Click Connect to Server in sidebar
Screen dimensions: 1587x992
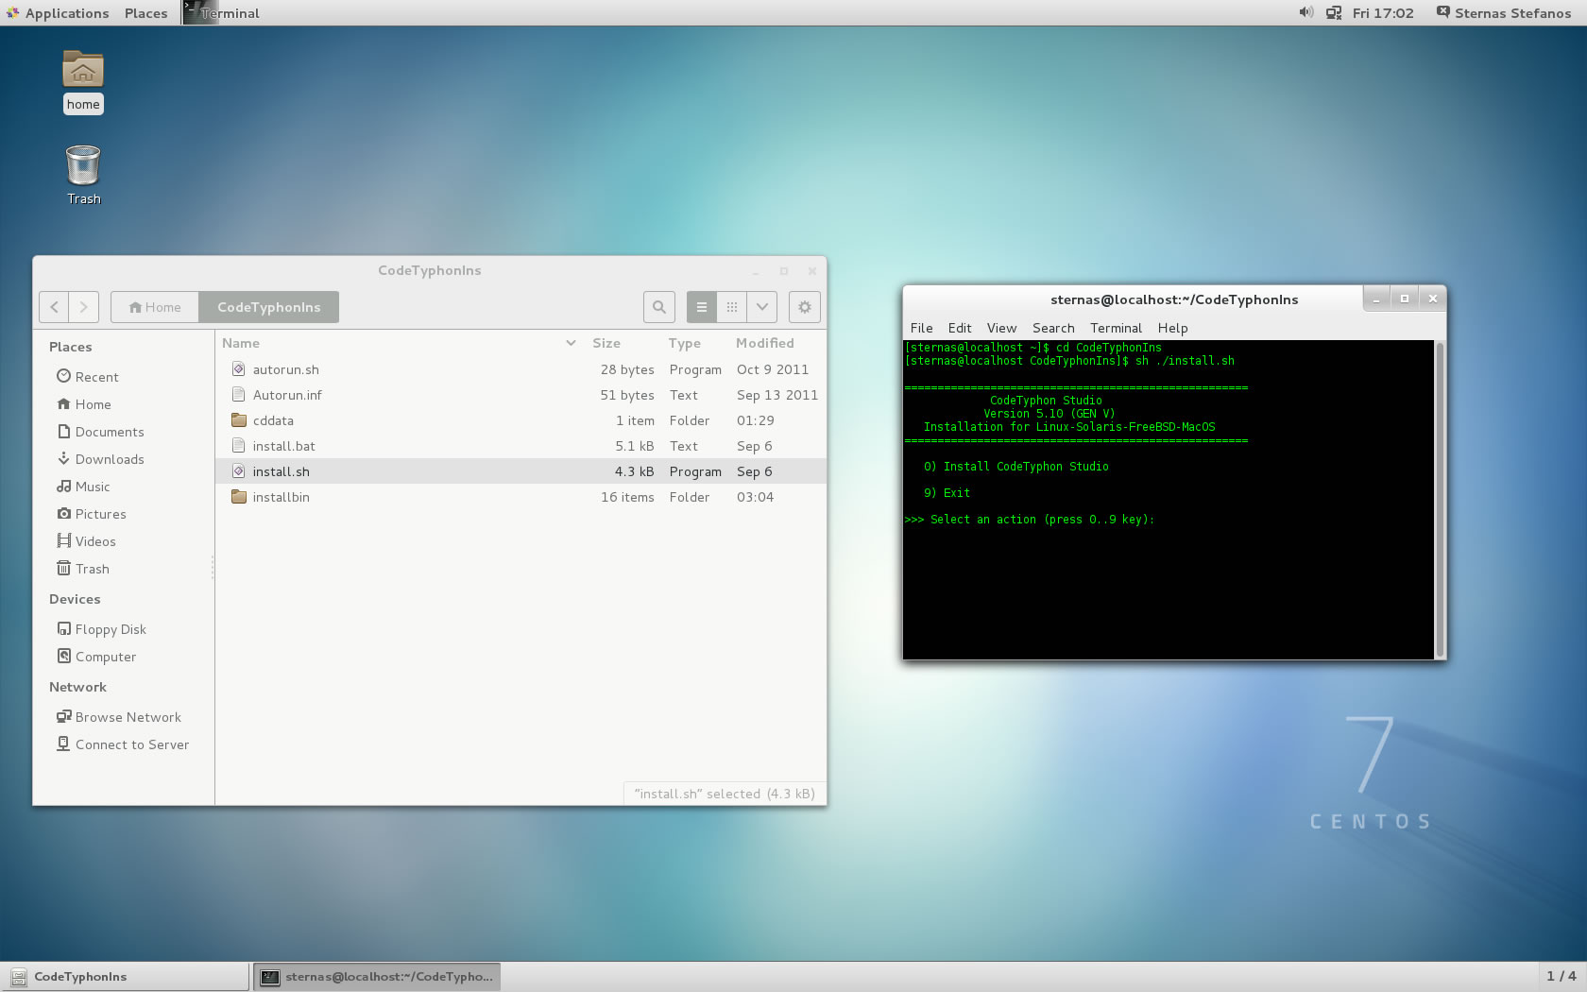(x=123, y=744)
